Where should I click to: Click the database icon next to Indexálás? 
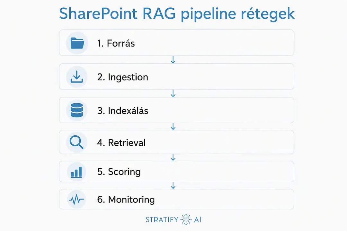(x=76, y=110)
